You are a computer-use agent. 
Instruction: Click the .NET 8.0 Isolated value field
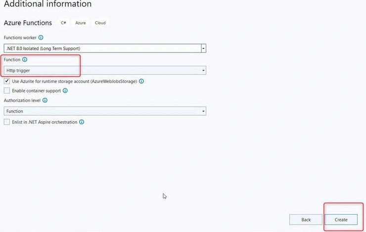(102, 48)
